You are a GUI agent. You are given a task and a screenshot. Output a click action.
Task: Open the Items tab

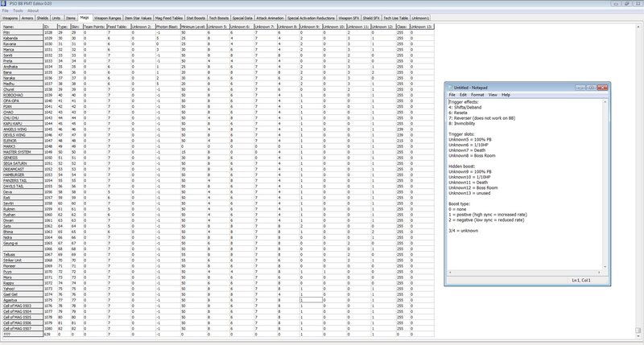(x=71, y=18)
